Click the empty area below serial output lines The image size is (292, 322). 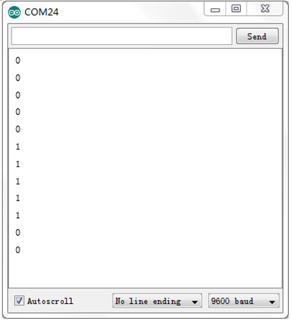(x=145, y=271)
